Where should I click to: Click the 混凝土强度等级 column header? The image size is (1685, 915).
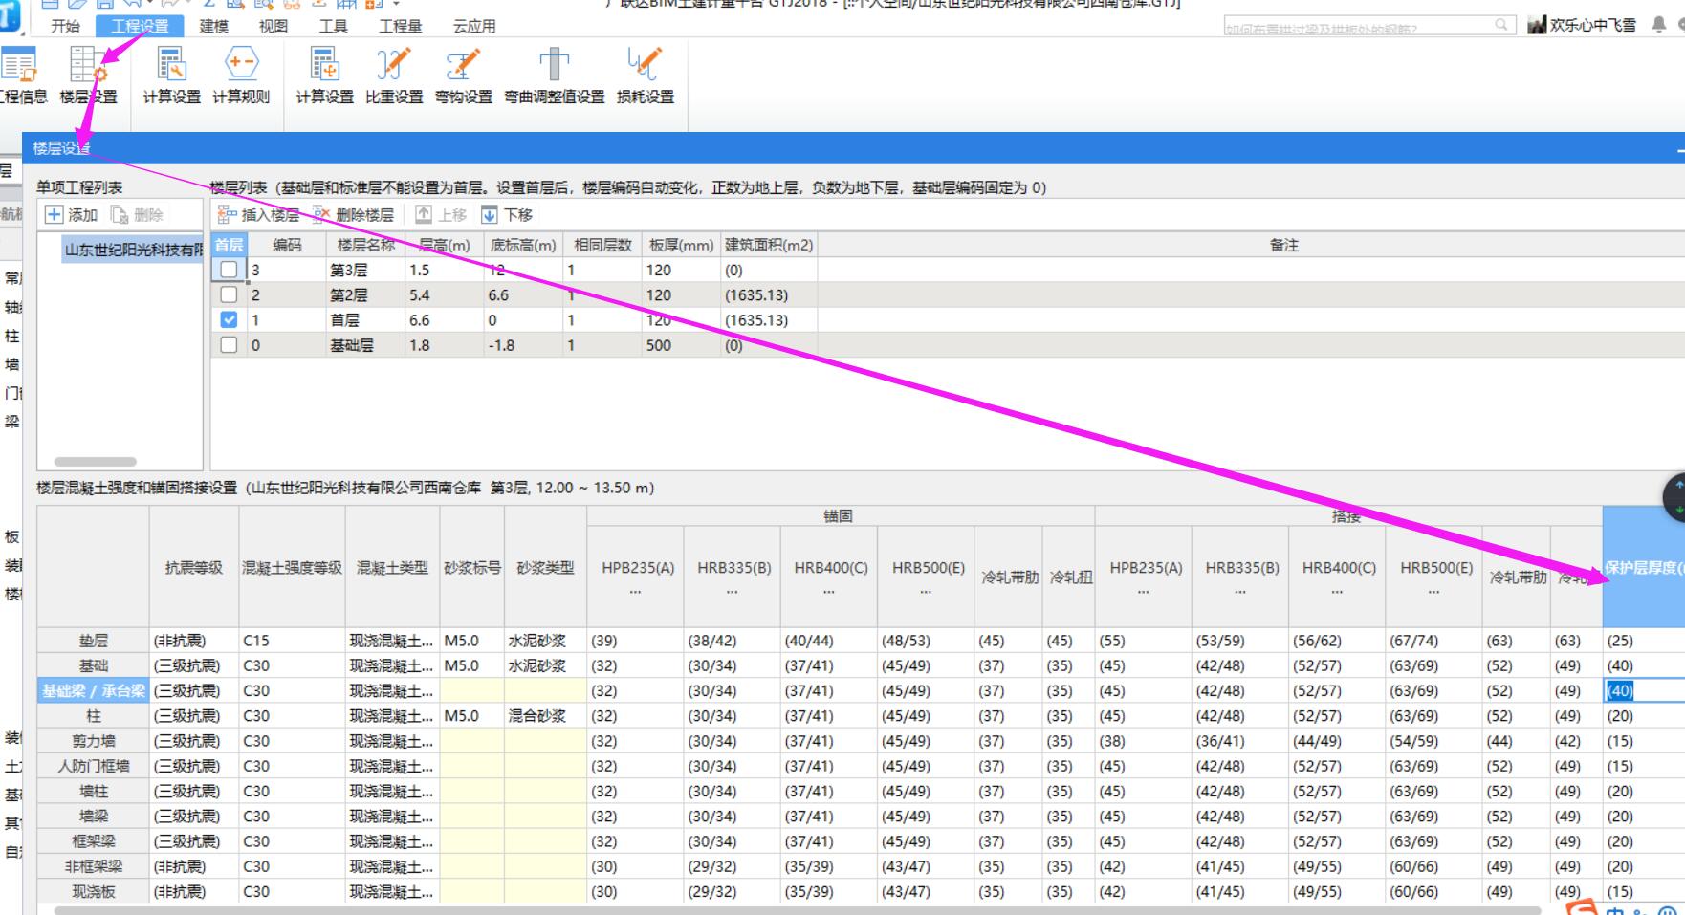click(x=292, y=567)
